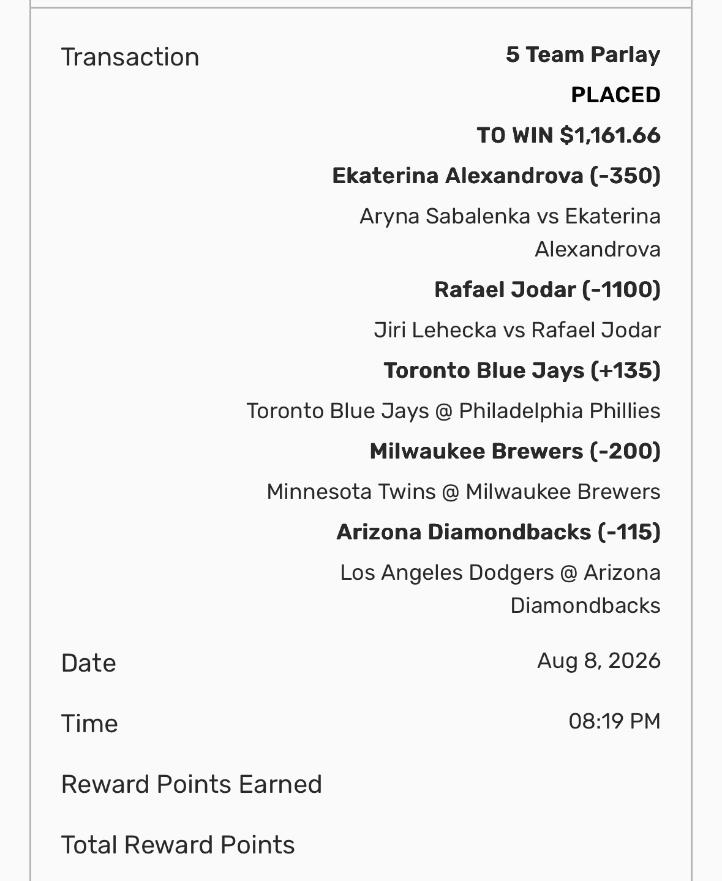The image size is (722, 881).
Task: Open Toronto Blue Jays @ Philadelphia Phillies matchup
Action: click(453, 411)
